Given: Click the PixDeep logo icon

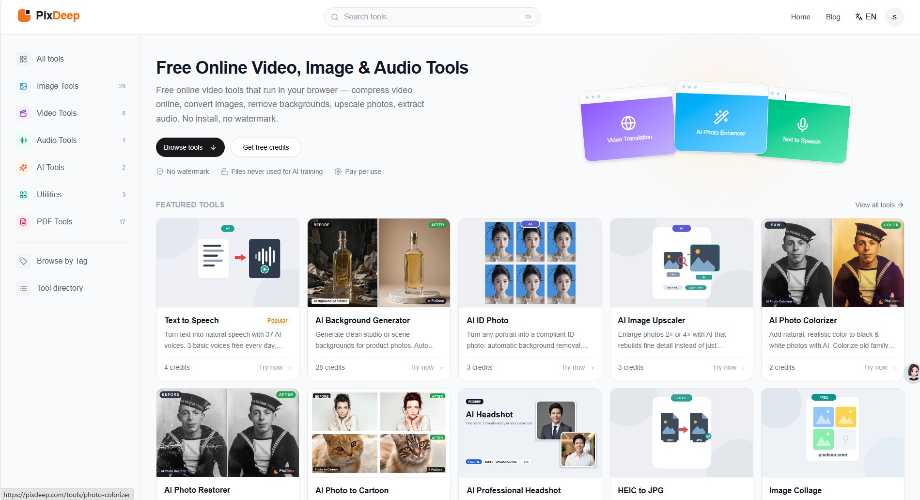Looking at the screenshot, I should (x=24, y=16).
